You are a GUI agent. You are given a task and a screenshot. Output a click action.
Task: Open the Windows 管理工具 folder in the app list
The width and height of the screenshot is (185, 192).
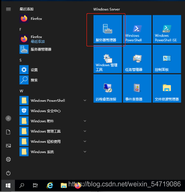[53, 131]
